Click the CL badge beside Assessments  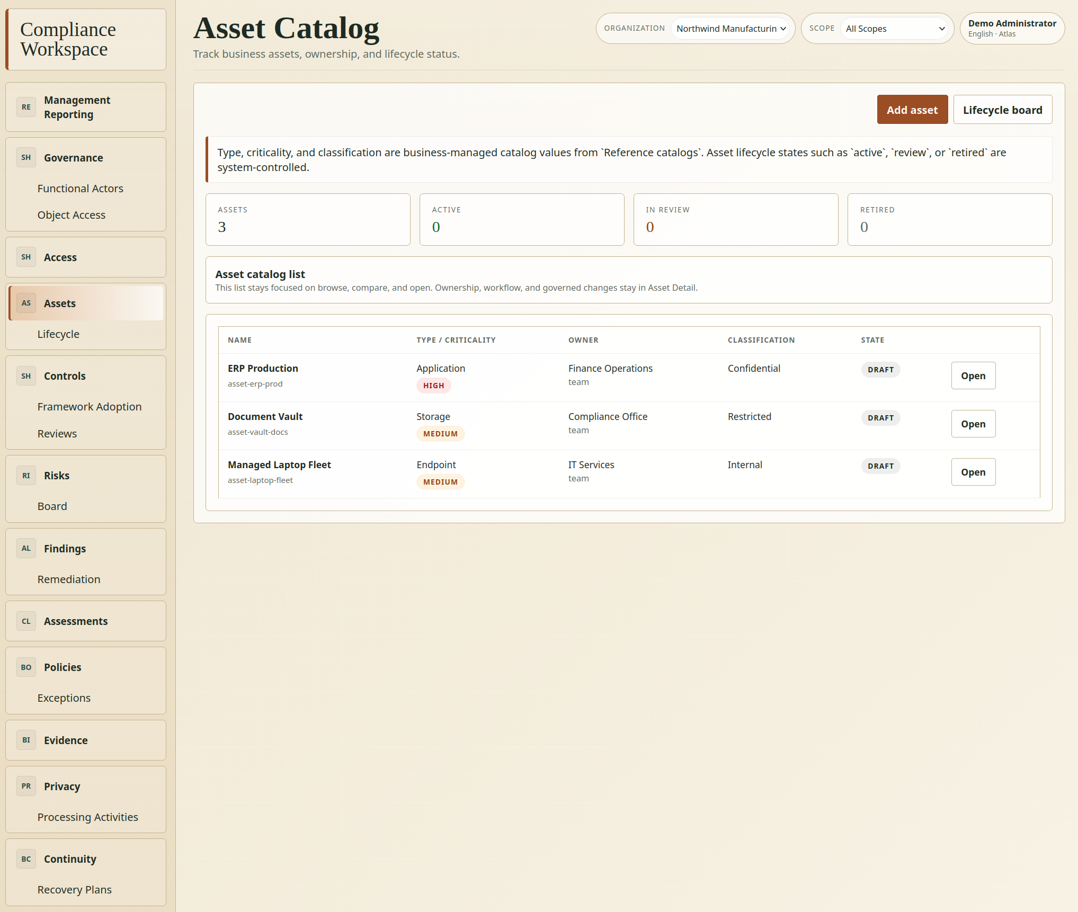coord(26,621)
